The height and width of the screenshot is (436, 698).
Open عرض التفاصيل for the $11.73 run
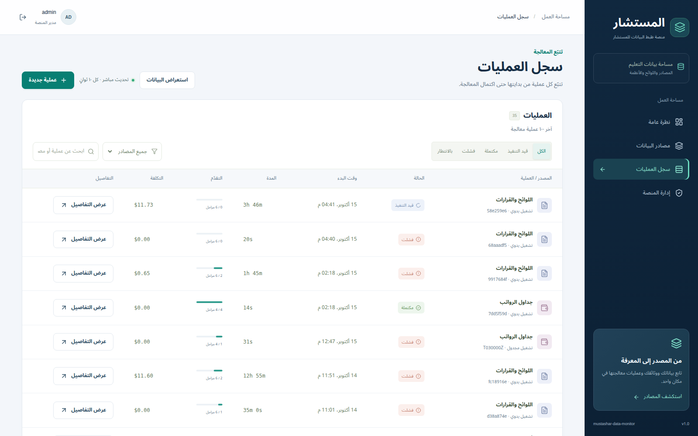tap(83, 205)
